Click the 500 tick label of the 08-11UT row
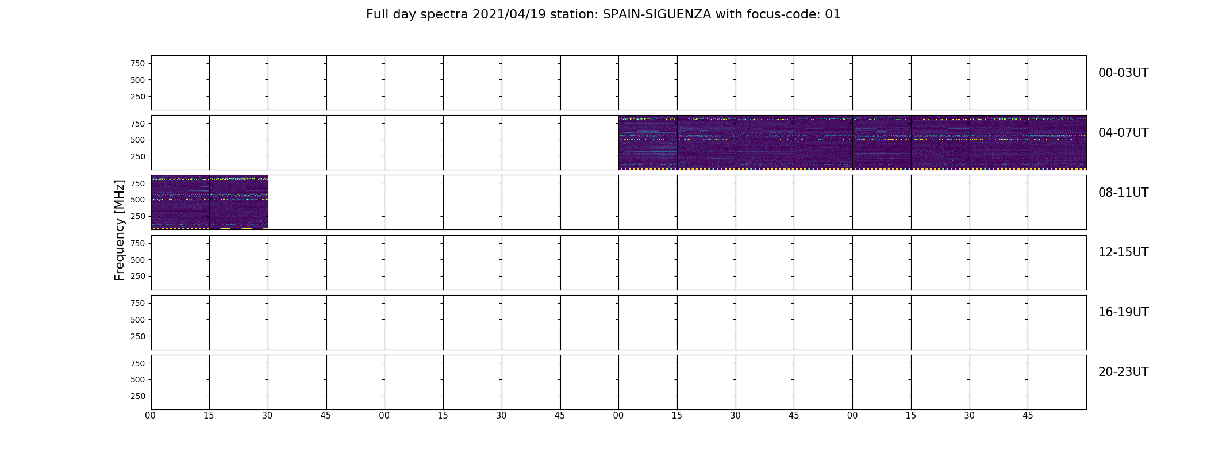 [137, 200]
